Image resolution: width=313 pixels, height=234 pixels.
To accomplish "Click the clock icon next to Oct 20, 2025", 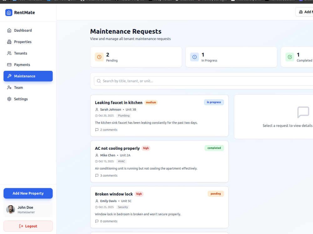I will coord(96,116).
